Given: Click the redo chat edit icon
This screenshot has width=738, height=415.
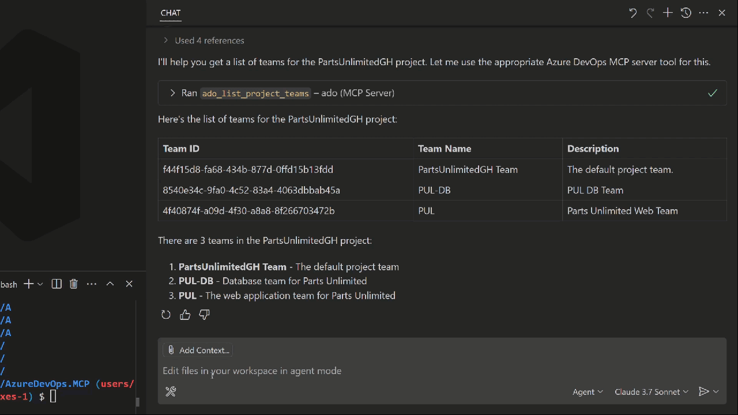Looking at the screenshot, I should click(650, 12).
